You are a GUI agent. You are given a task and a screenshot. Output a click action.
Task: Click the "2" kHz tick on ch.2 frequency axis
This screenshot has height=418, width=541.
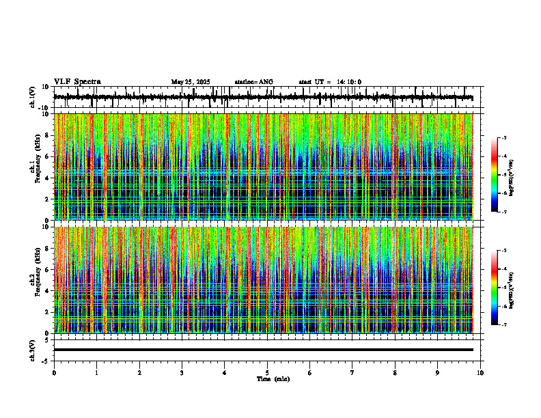point(48,312)
